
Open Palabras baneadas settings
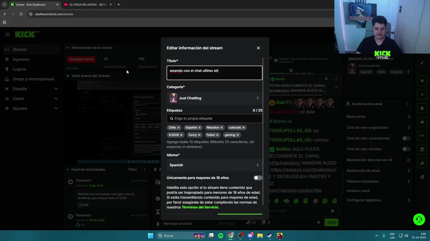tap(378, 181)
